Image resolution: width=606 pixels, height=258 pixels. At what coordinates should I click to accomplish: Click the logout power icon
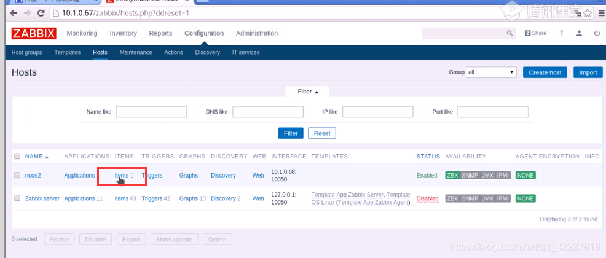(597, 33)
